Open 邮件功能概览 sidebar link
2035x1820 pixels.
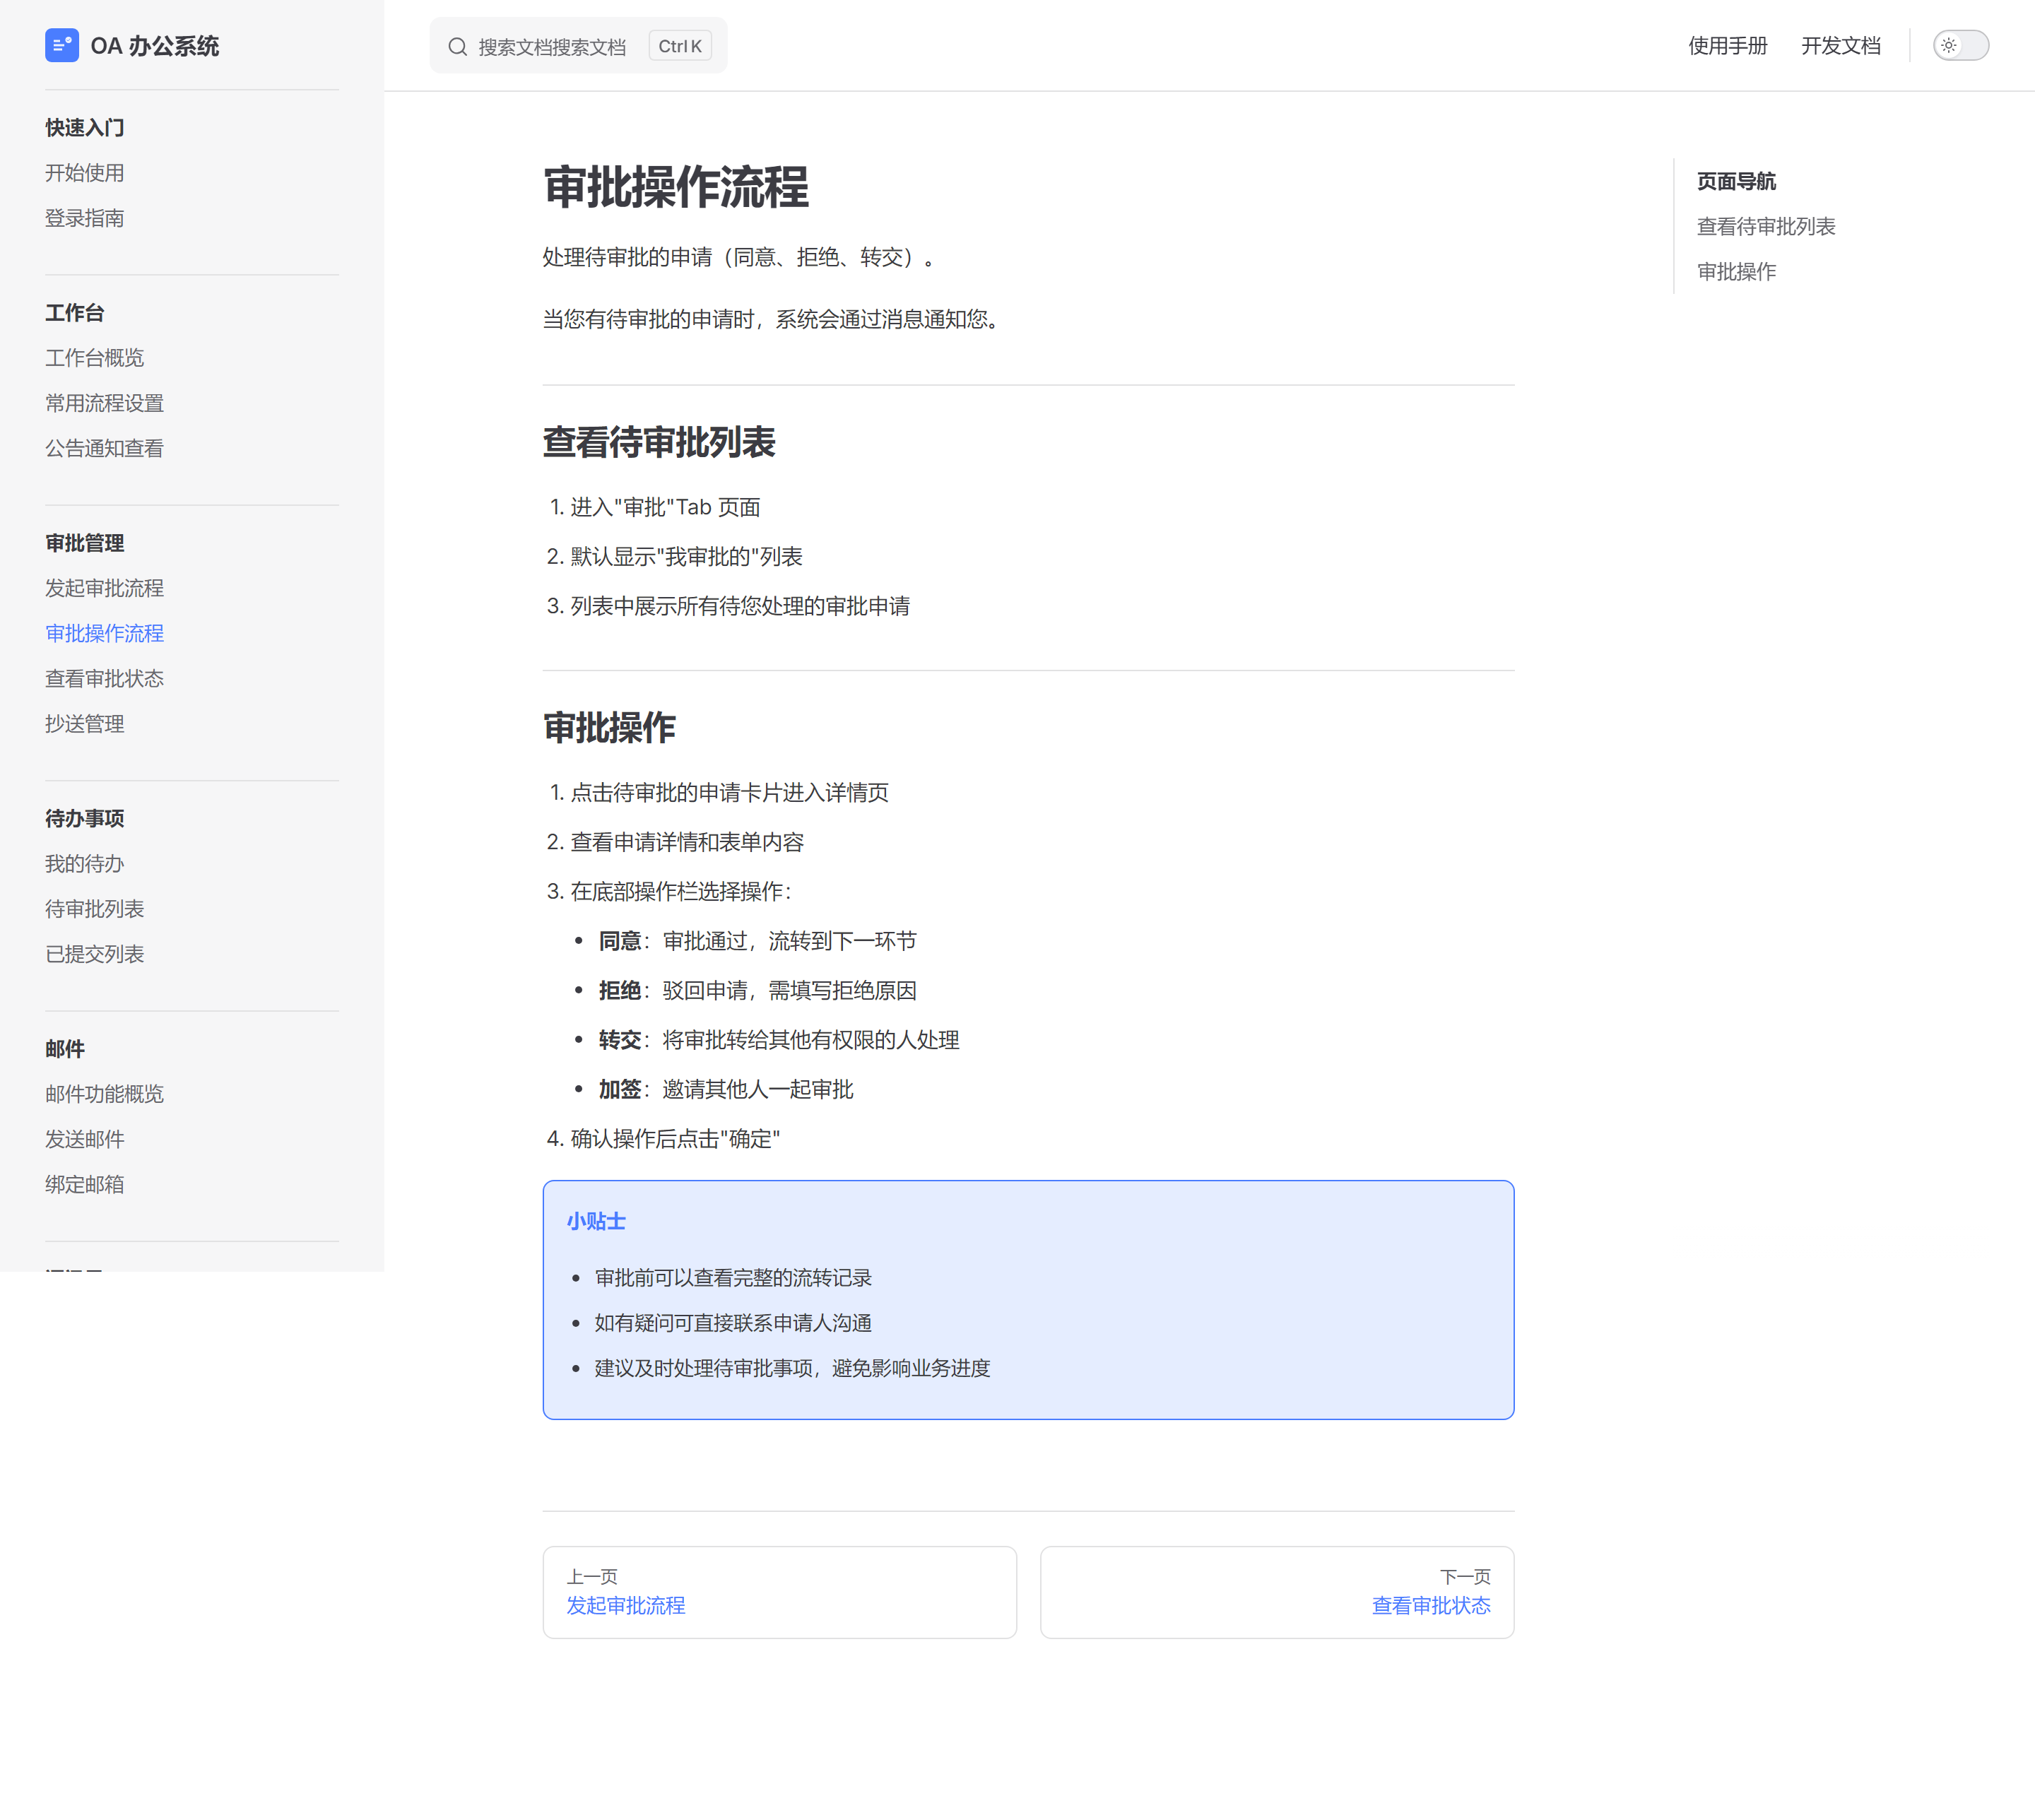(x=104, y=1092)
